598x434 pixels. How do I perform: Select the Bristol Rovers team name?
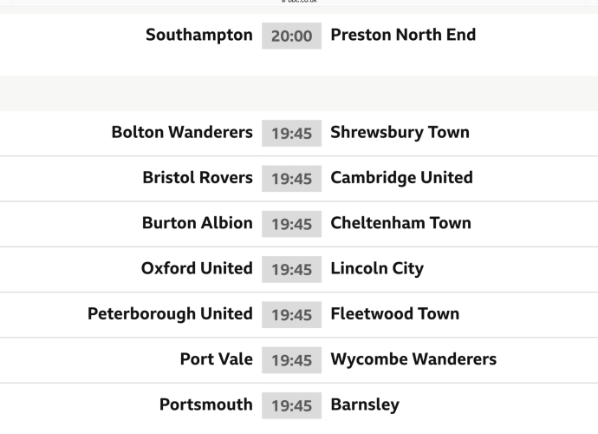[198, 178]
